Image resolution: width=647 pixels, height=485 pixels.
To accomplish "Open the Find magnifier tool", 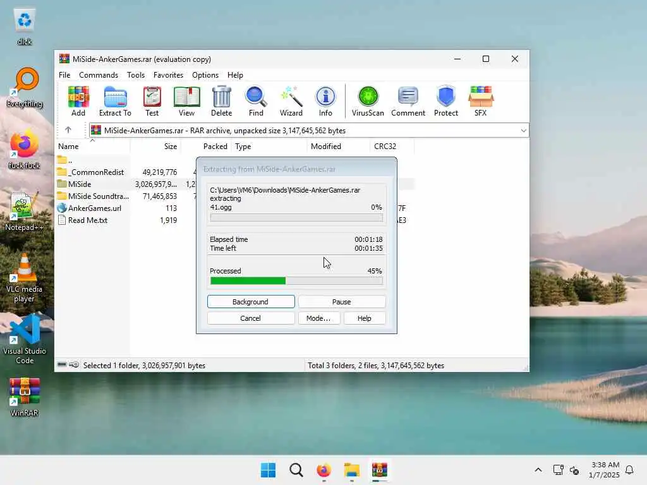I will (x=256, y=102).
